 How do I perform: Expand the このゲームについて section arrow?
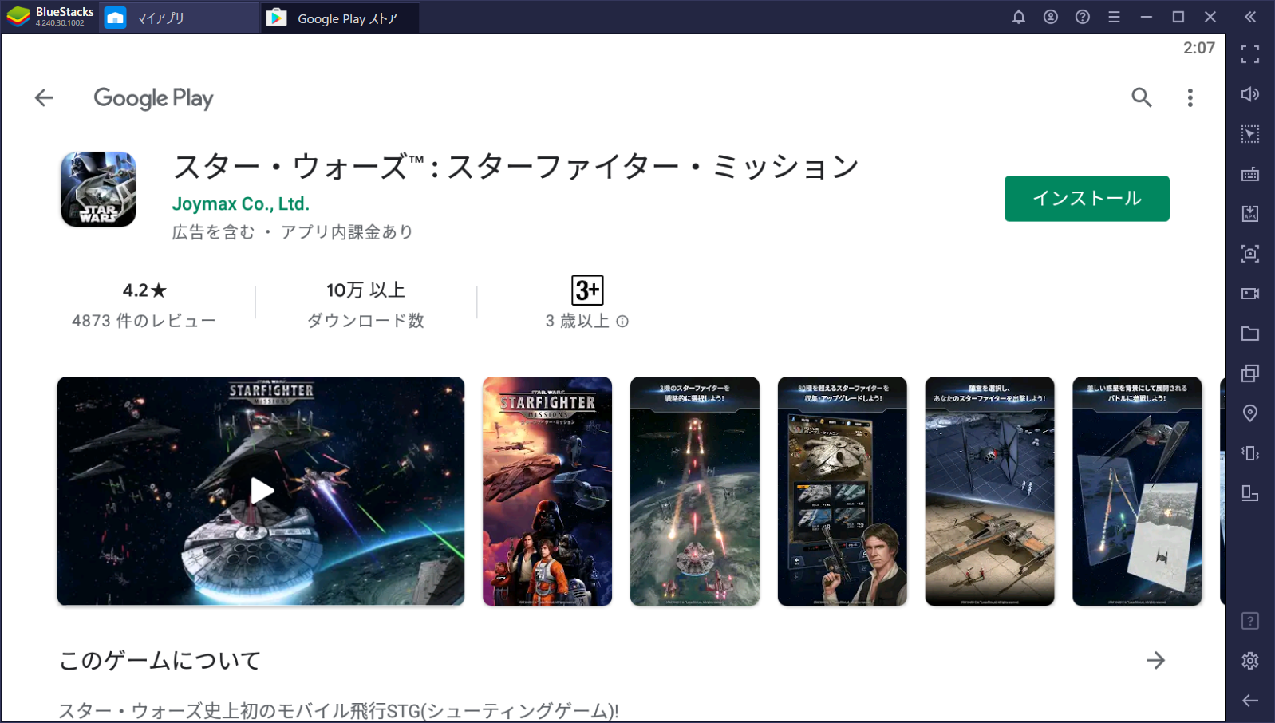click(1155, 660)
